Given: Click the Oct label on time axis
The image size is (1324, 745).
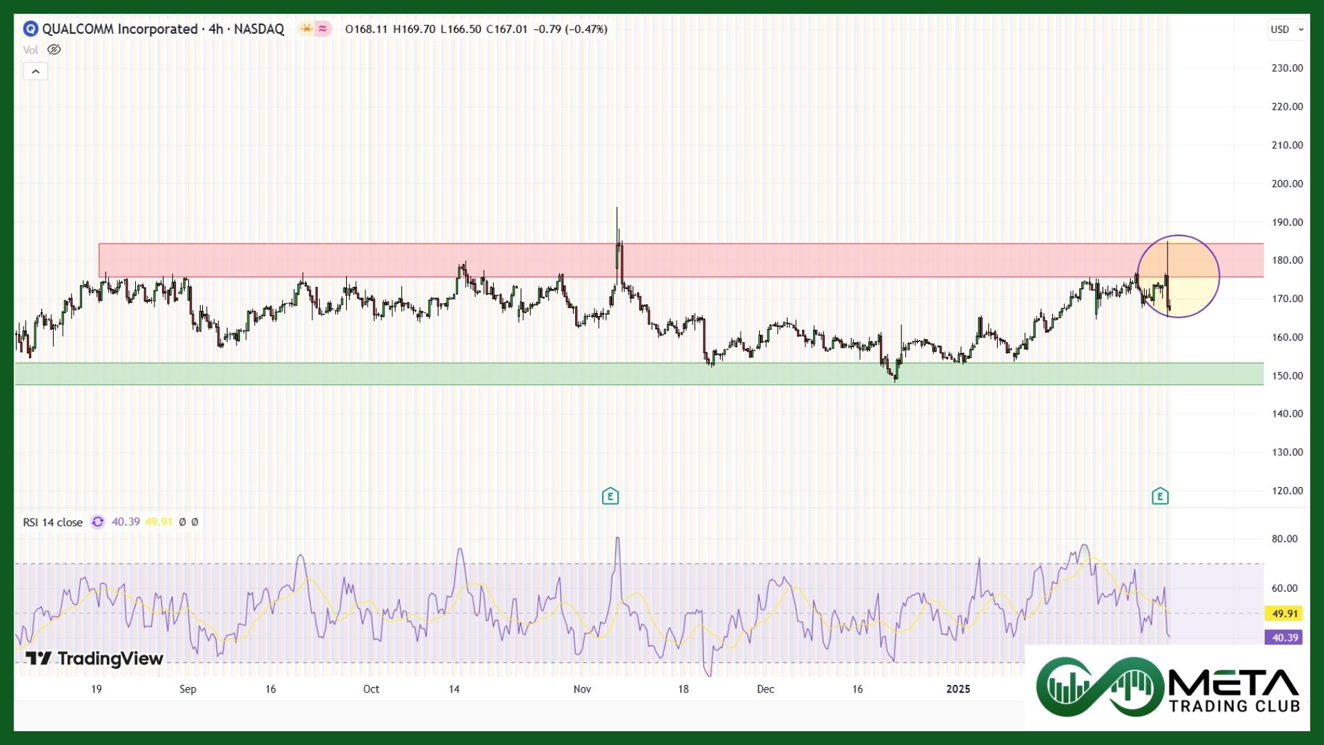Looking at the screenshot, I should [x=371, y=689].
